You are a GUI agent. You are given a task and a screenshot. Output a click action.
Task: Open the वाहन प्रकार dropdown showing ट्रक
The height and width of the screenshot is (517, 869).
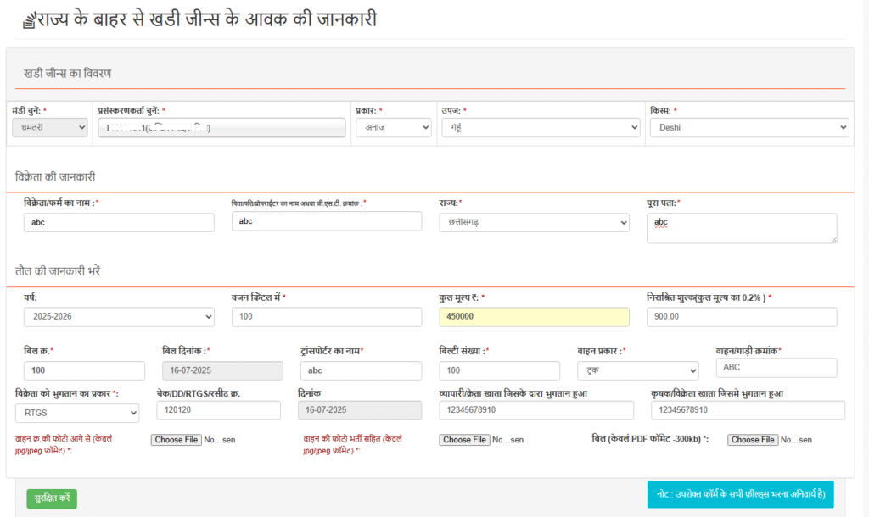[638, 370]
